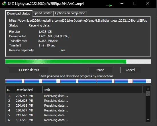Select connection row with 250.668 MB
This screenshot has height=126, width=157.
tap(76, 105)
